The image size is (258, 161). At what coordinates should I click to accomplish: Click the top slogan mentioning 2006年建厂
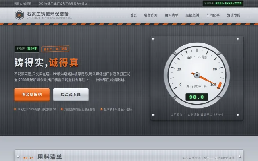[x=51, y=4]
